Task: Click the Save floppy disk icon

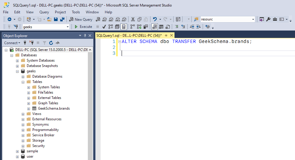Action: pyautogui.click(x=56, y=19)
